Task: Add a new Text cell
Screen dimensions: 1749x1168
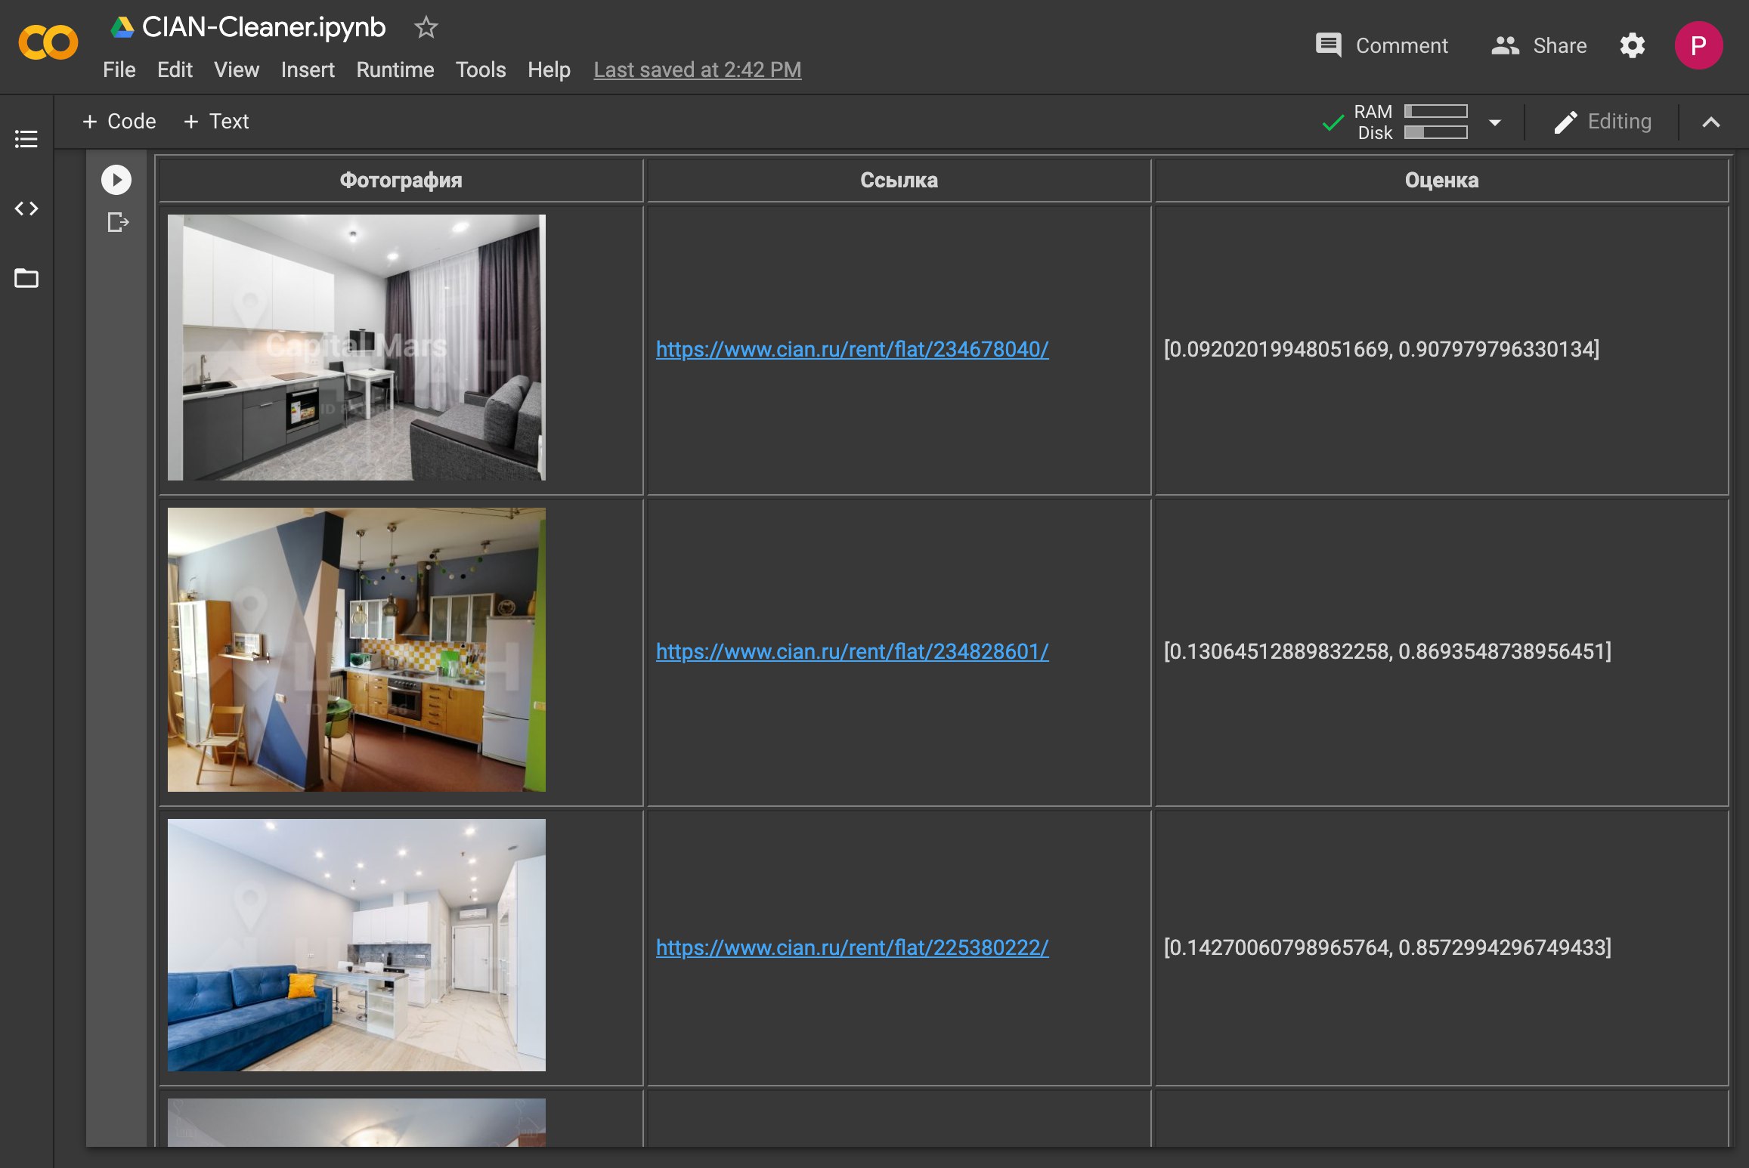Action: (216, 122)
